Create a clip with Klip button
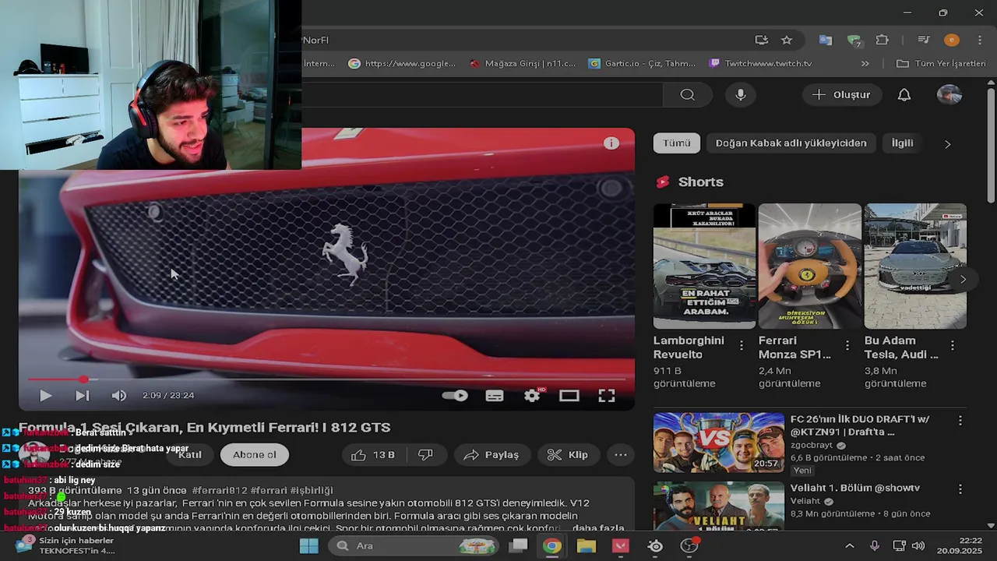This screenshot has height=561, width=997. coord(568,455)
